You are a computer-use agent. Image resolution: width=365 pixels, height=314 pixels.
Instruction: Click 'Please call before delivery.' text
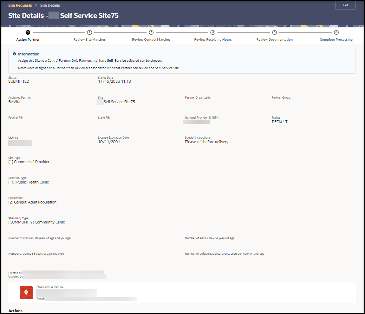(207, 142)
